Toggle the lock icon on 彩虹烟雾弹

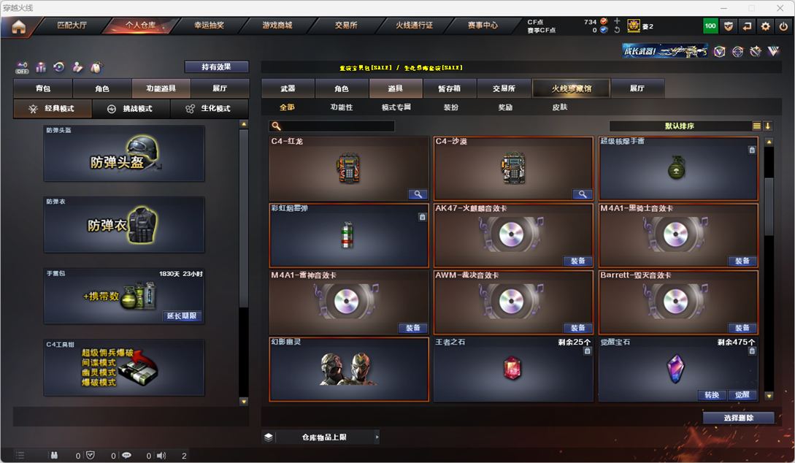pos(423,217)
